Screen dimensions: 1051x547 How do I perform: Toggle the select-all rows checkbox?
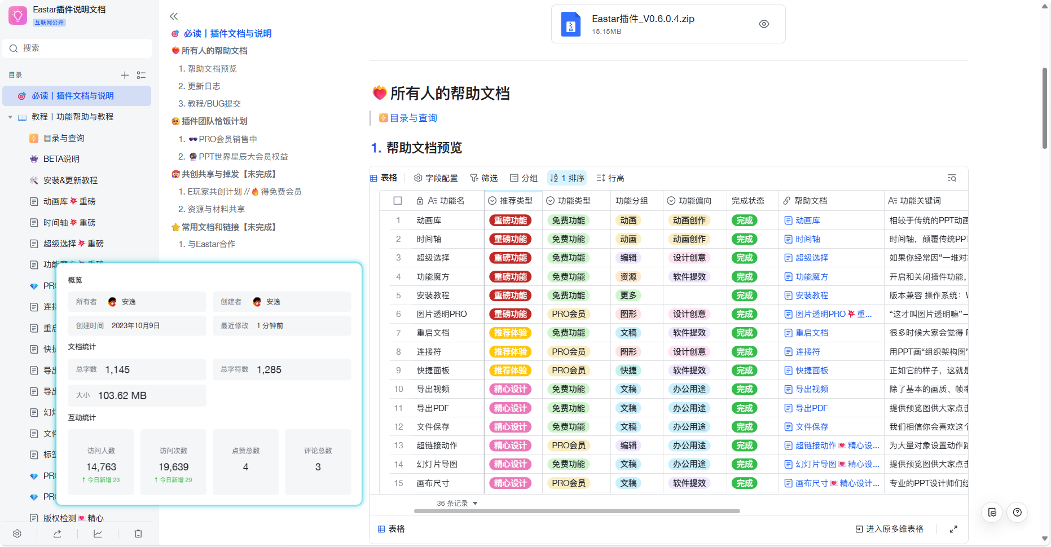click(x=398, y=201)
